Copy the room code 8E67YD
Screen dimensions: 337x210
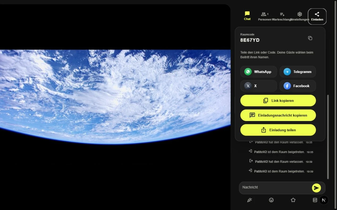310,38
